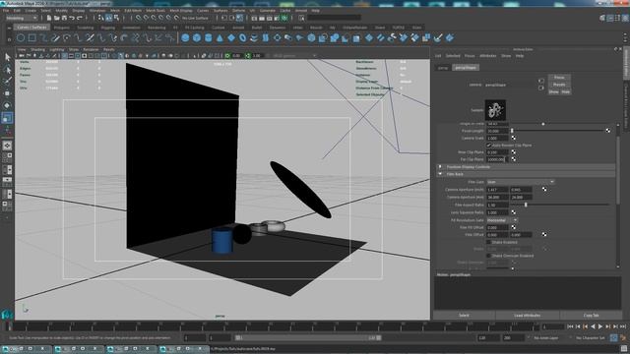Click the New Scene icon
The image size is (630, 354).
pos(49,18)
